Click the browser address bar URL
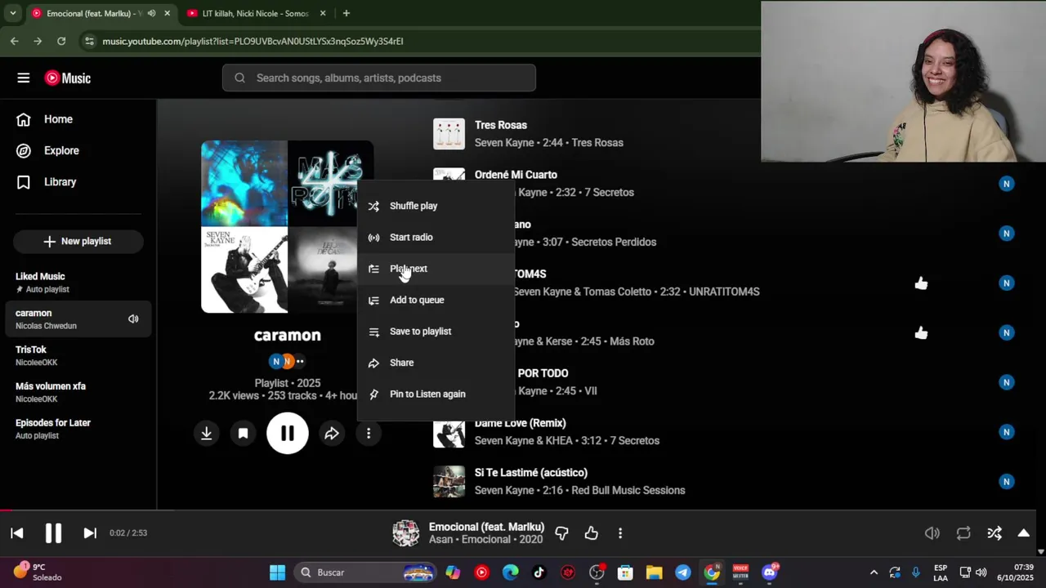This screenshot has width=1046, height=588. [x=253, y=41]
